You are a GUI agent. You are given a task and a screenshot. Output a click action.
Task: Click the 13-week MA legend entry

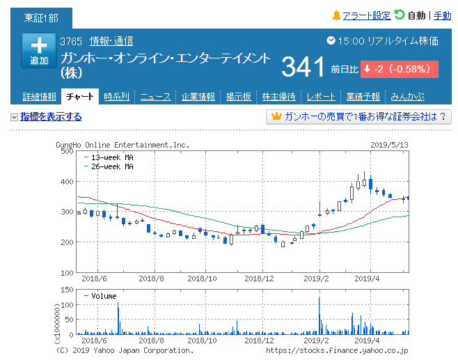[109, 158]
